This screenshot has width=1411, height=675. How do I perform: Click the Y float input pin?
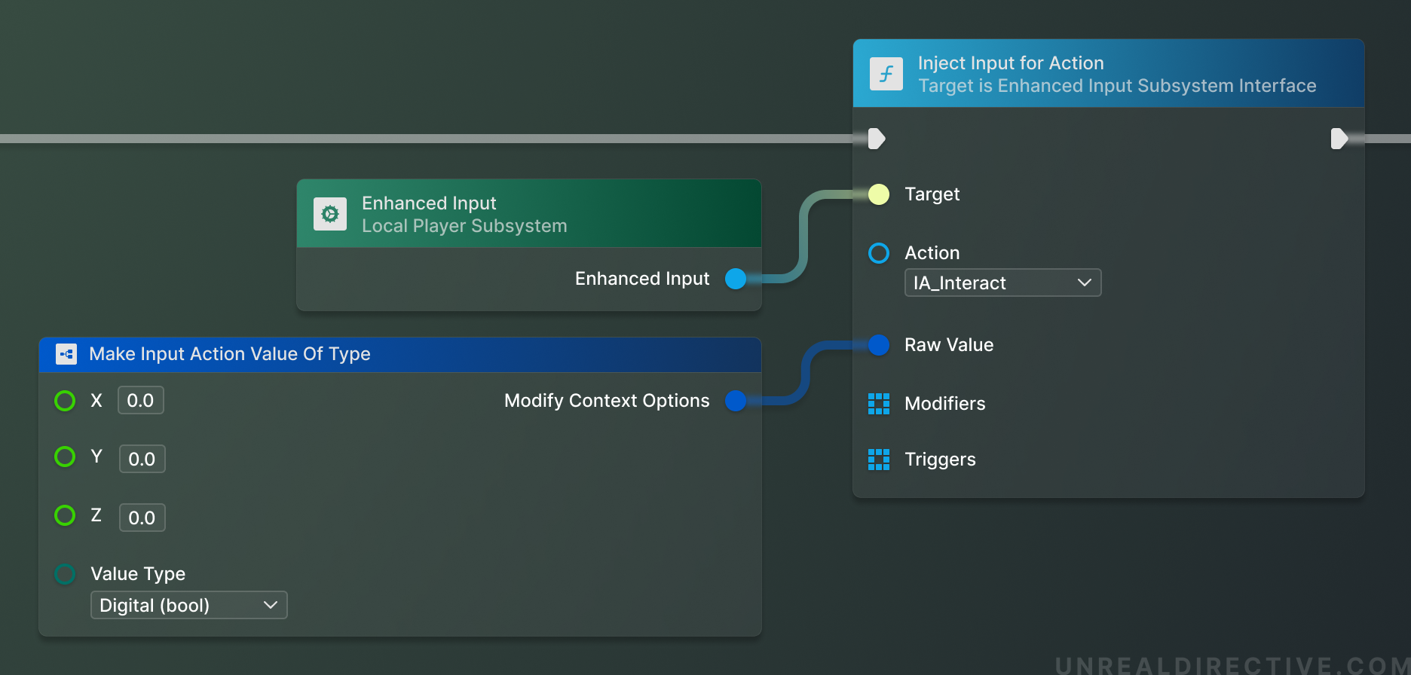point(65,457)
